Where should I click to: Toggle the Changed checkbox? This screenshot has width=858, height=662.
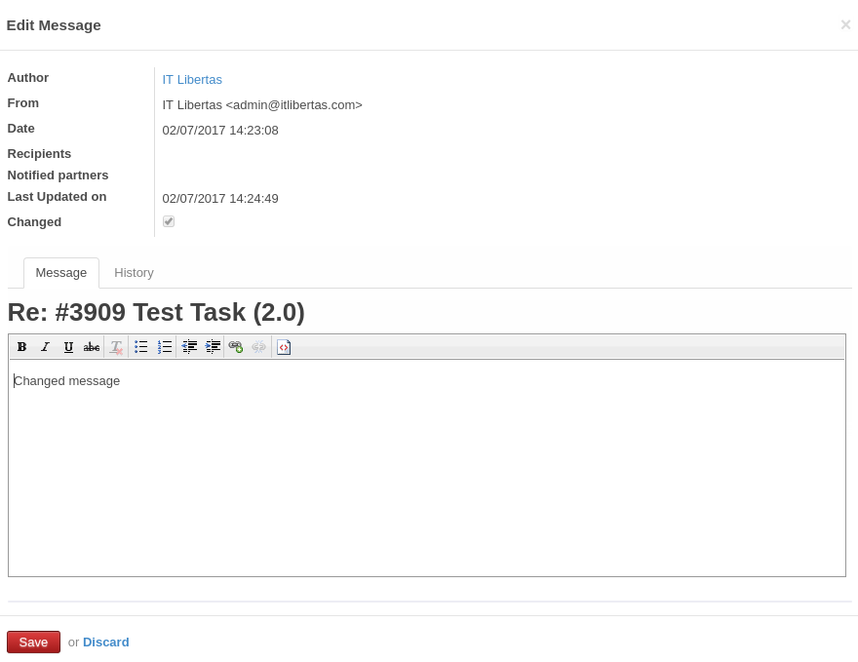point(169,221)
